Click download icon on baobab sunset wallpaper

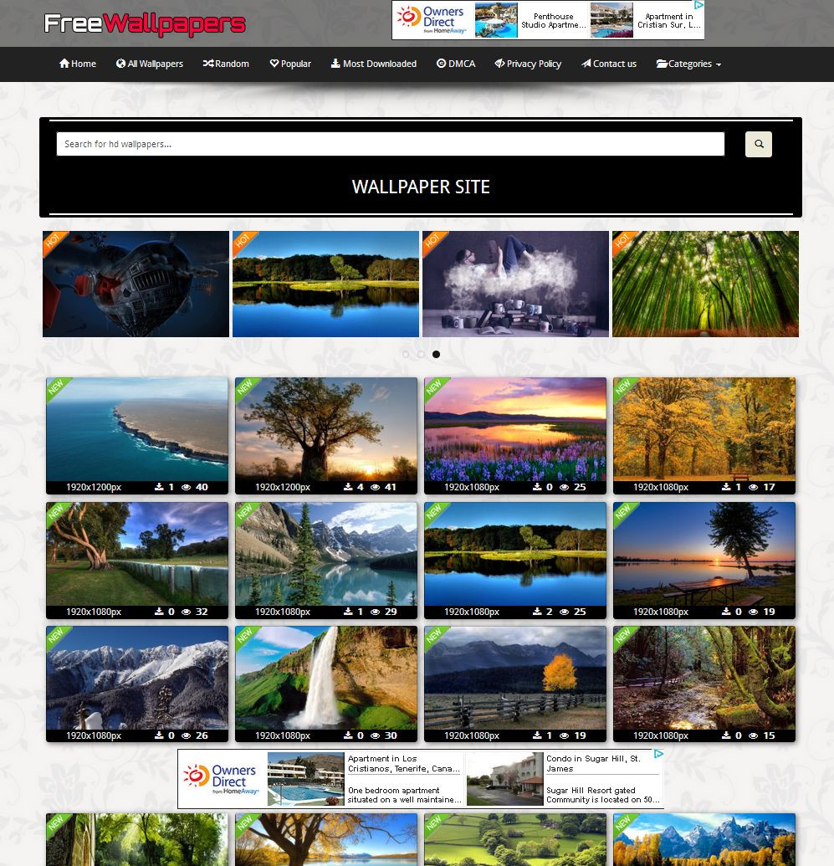click(348, 487)
